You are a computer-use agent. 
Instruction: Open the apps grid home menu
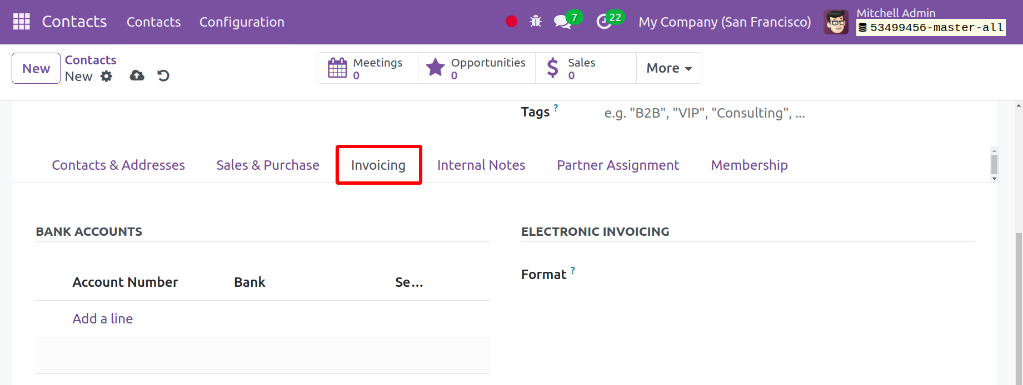21,22
